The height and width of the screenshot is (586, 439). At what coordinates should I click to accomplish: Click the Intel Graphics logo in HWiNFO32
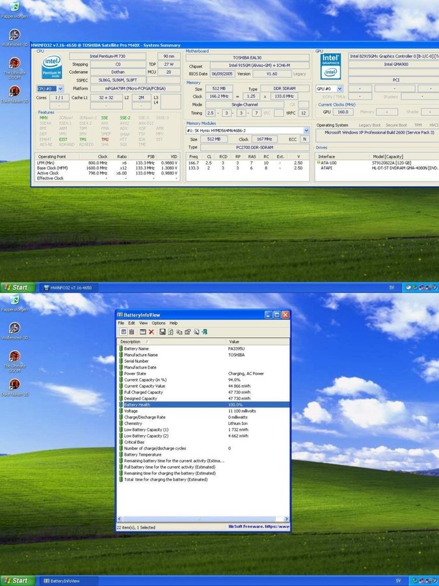coord(331,66)
